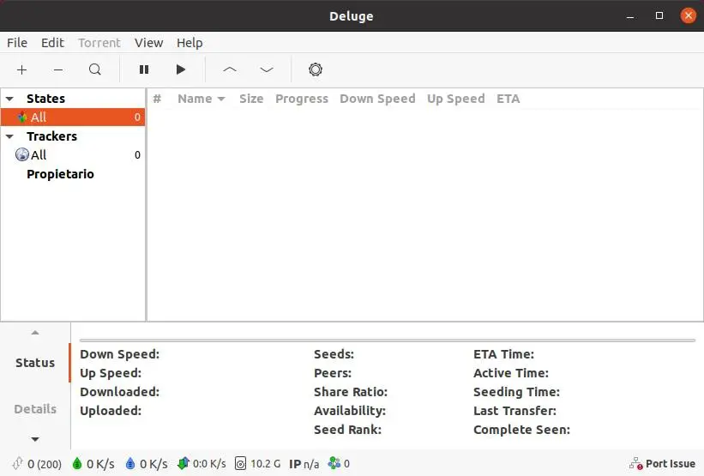Click the Port Issue warning
The height and width of the screenshot is (476, 704).
point(662,463)
